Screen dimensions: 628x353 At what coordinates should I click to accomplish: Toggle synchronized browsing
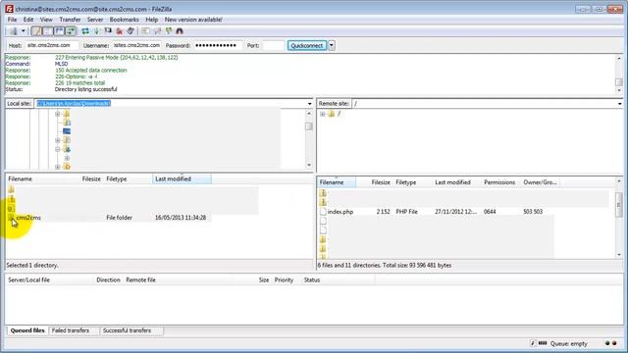coord(169,30)
